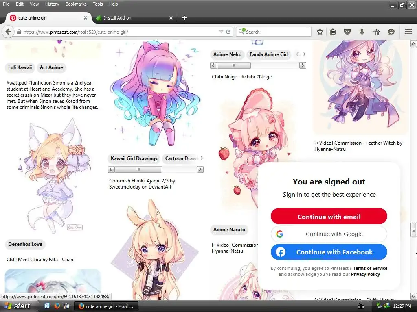Open the Downloads arrow icon
Screen dimensions: 417x312
coord(362,32)
